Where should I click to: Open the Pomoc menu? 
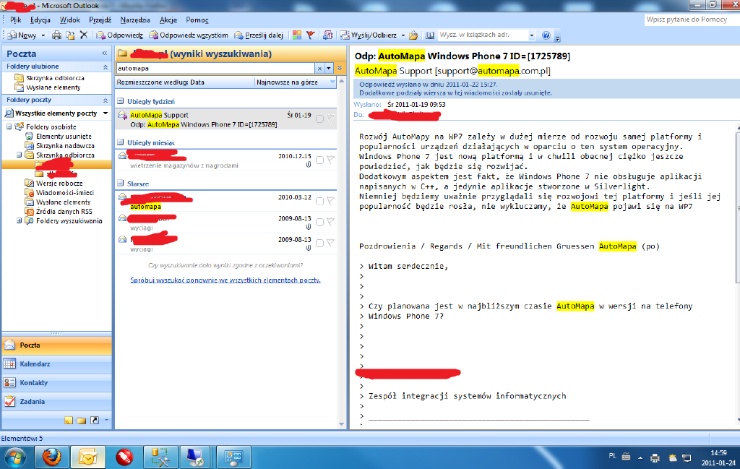[197, 20]
